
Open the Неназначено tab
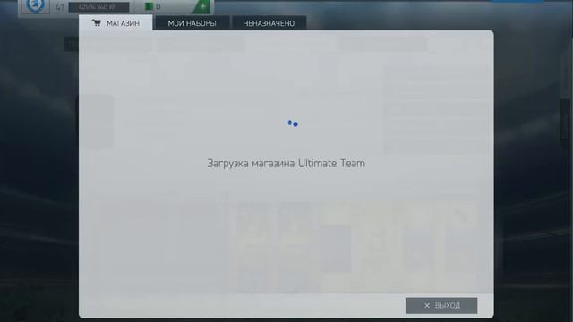click(x=269, y=23)
